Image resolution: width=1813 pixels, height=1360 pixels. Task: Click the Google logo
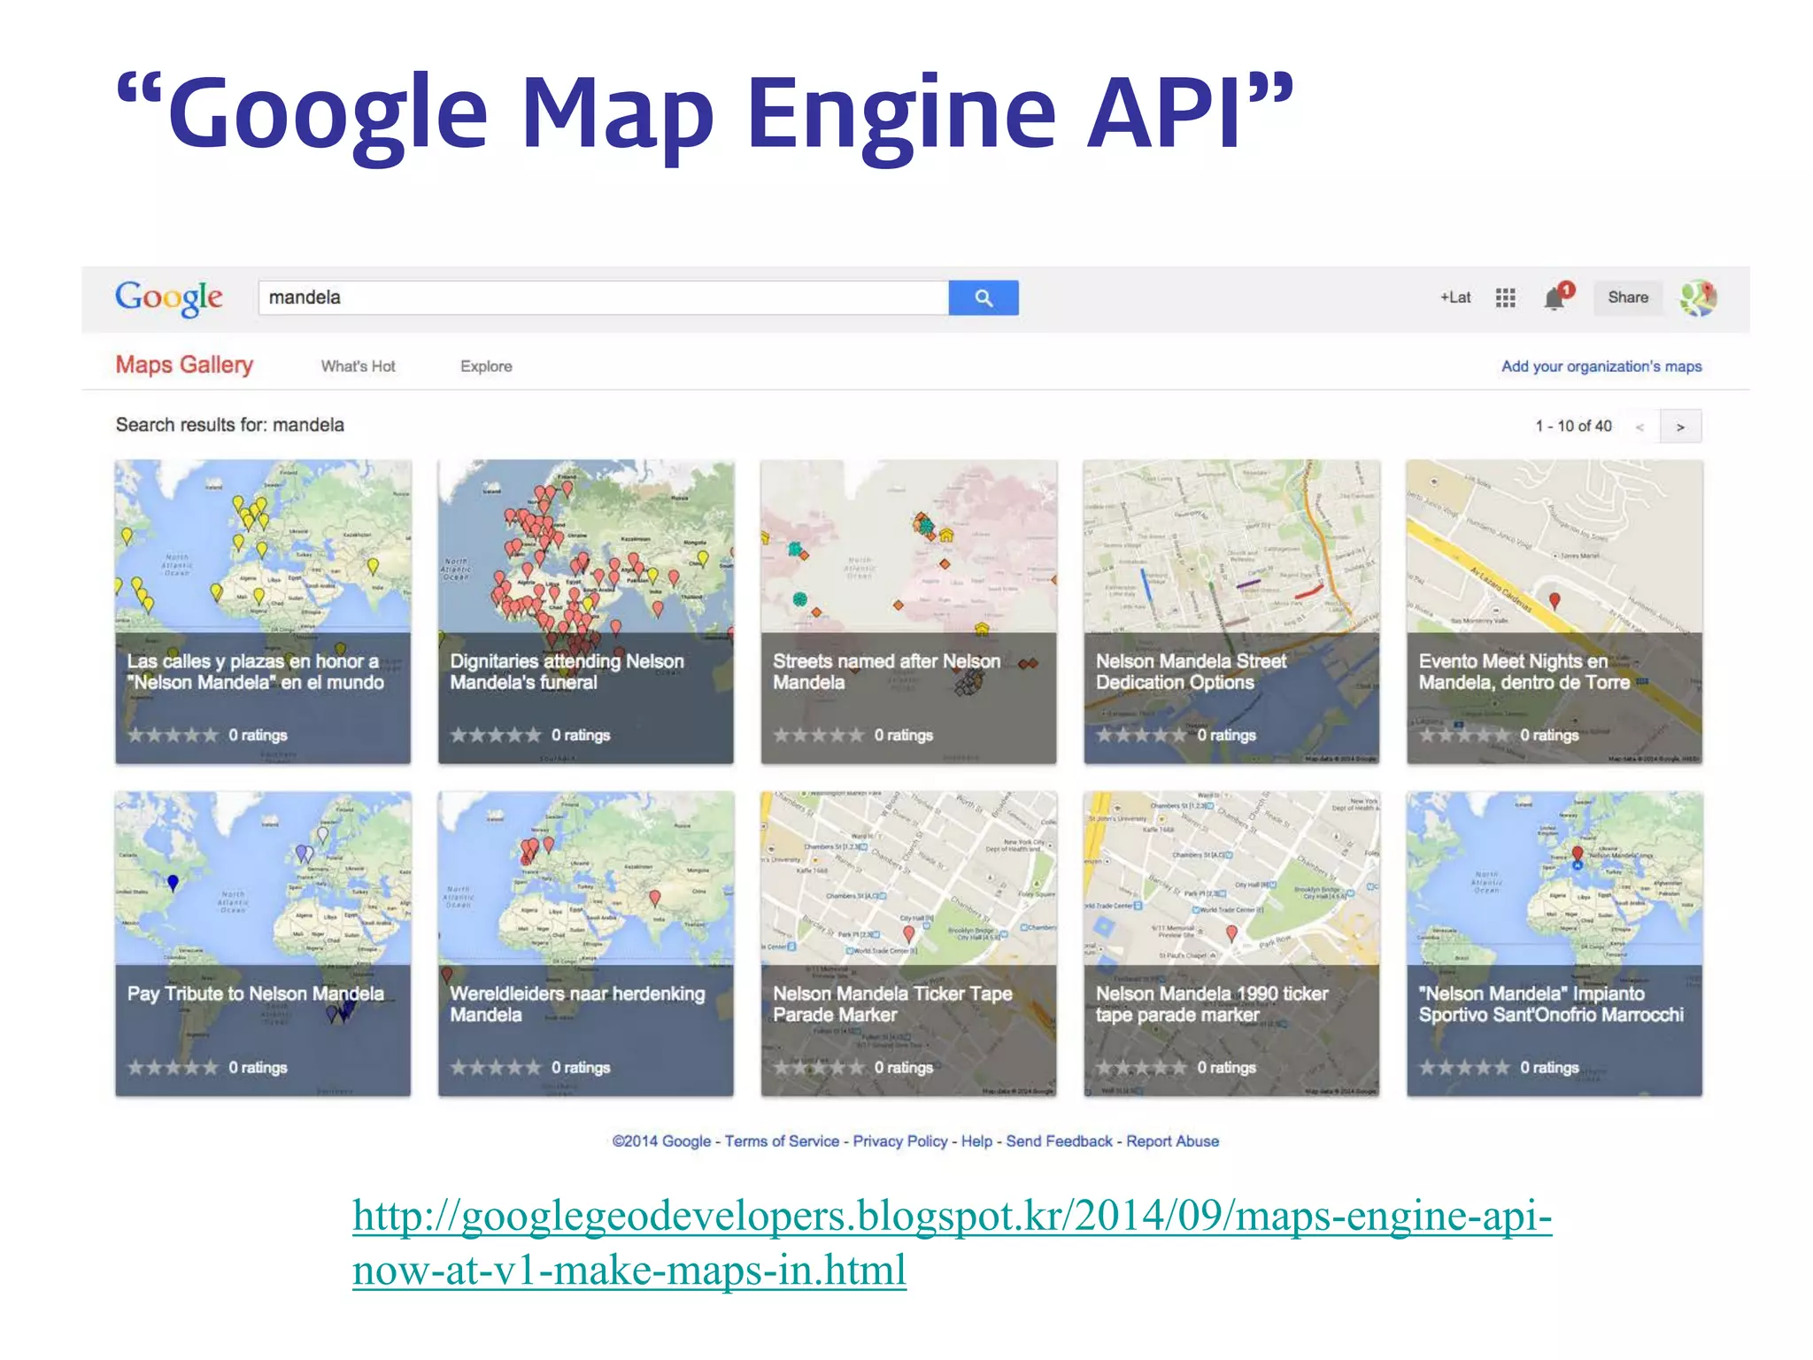point(169,297)
